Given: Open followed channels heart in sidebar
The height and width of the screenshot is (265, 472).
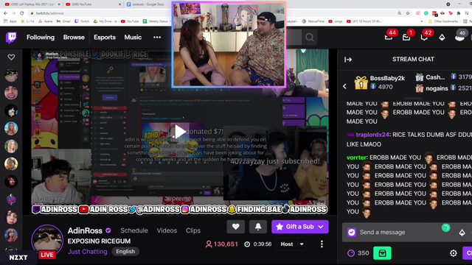Looking at the screenshot, I should point(11,57).
